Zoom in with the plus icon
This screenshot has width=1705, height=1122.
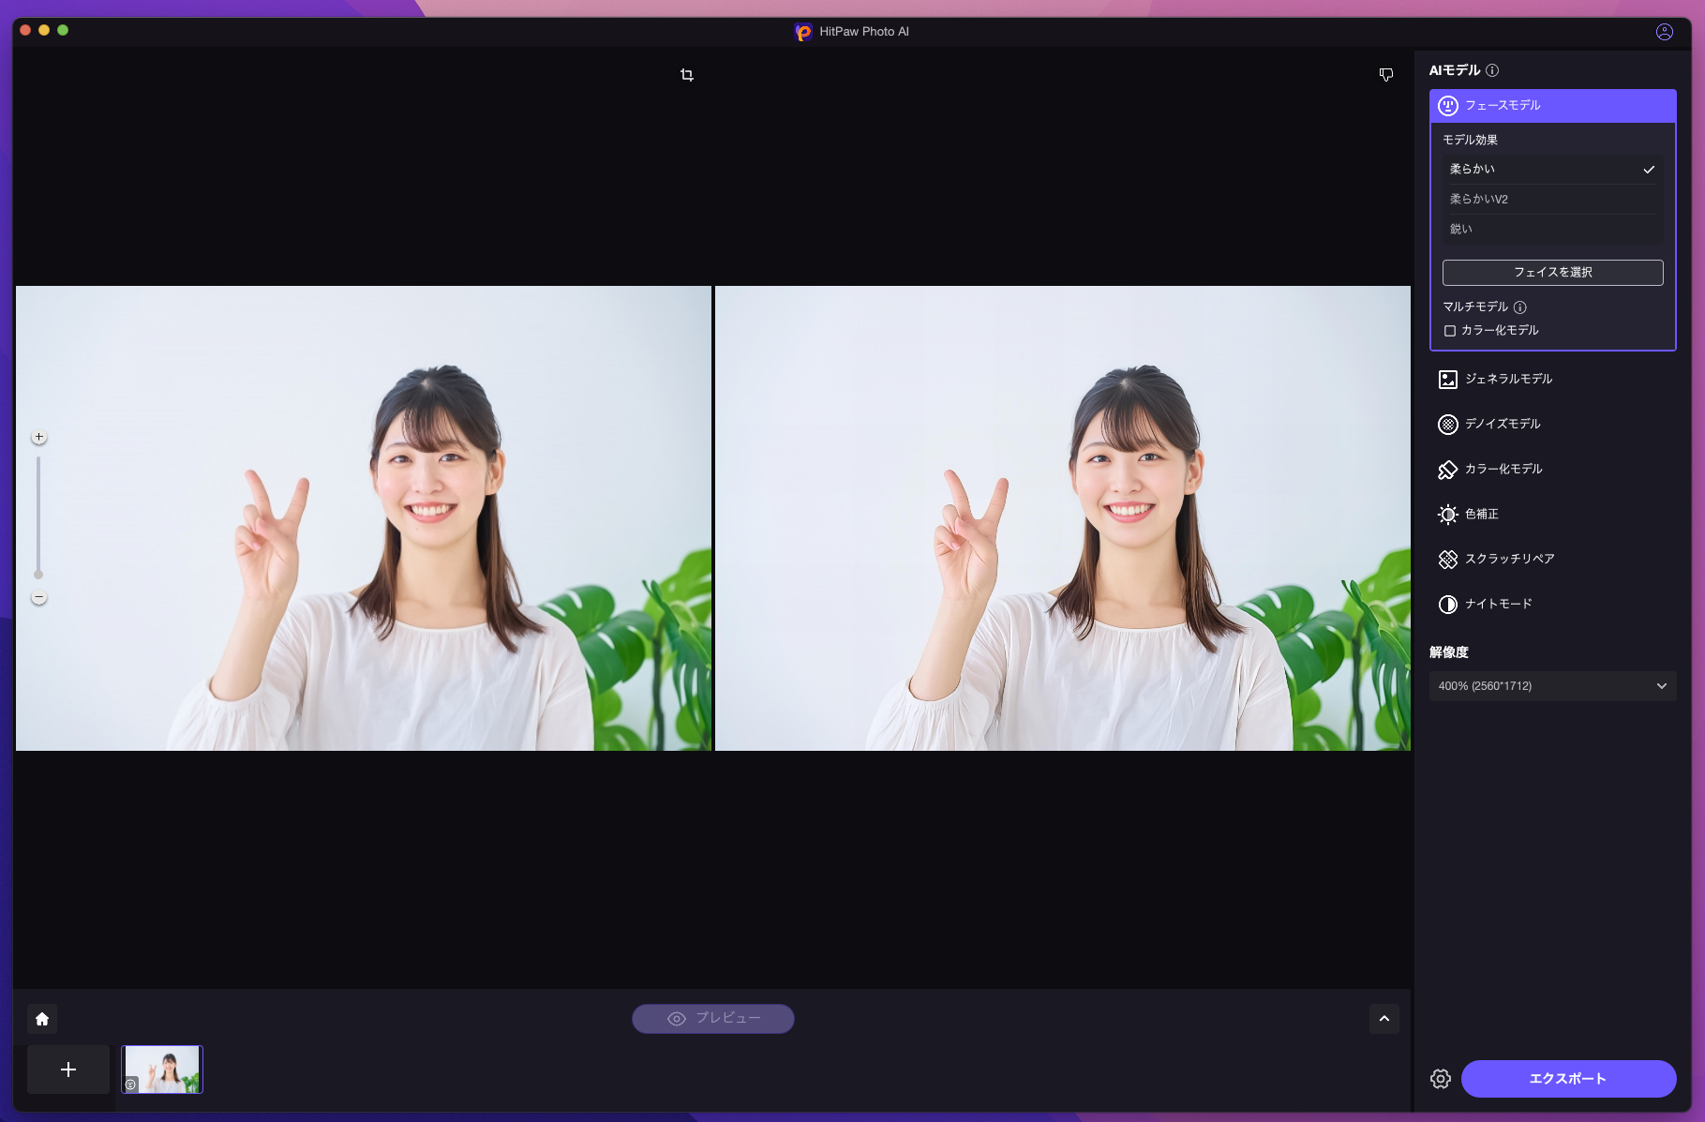tap(38, 437)
